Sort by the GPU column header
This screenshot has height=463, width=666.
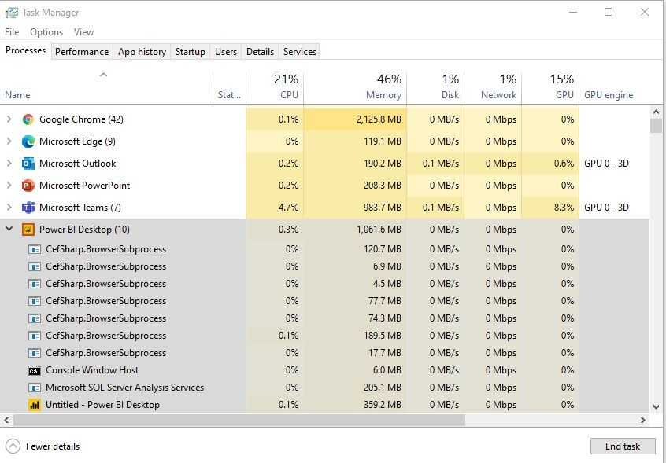pos(550,87)
